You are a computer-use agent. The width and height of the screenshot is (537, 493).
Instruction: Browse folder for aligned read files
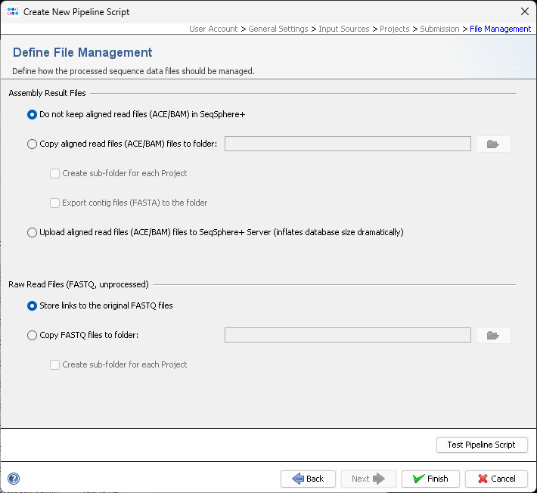[493, 144]
